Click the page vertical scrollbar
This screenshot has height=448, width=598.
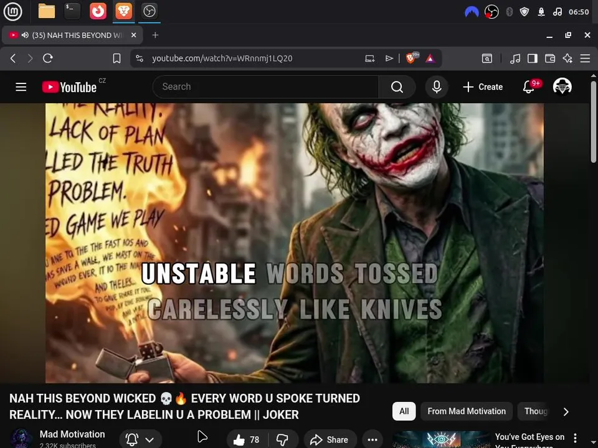594,122
